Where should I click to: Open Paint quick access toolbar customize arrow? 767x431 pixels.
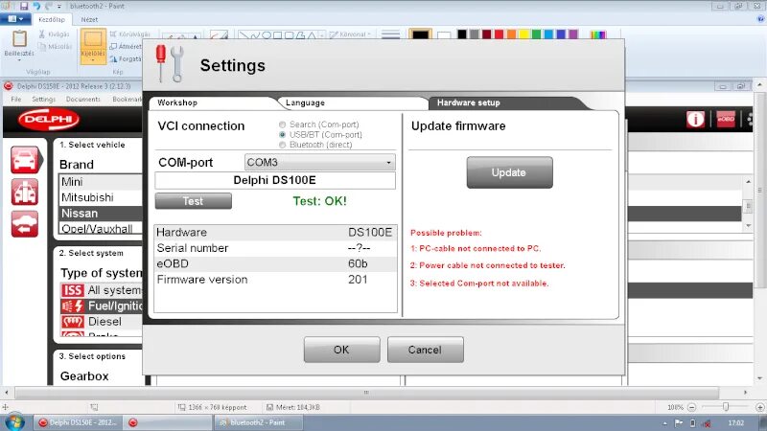click(x=59, y=7)
